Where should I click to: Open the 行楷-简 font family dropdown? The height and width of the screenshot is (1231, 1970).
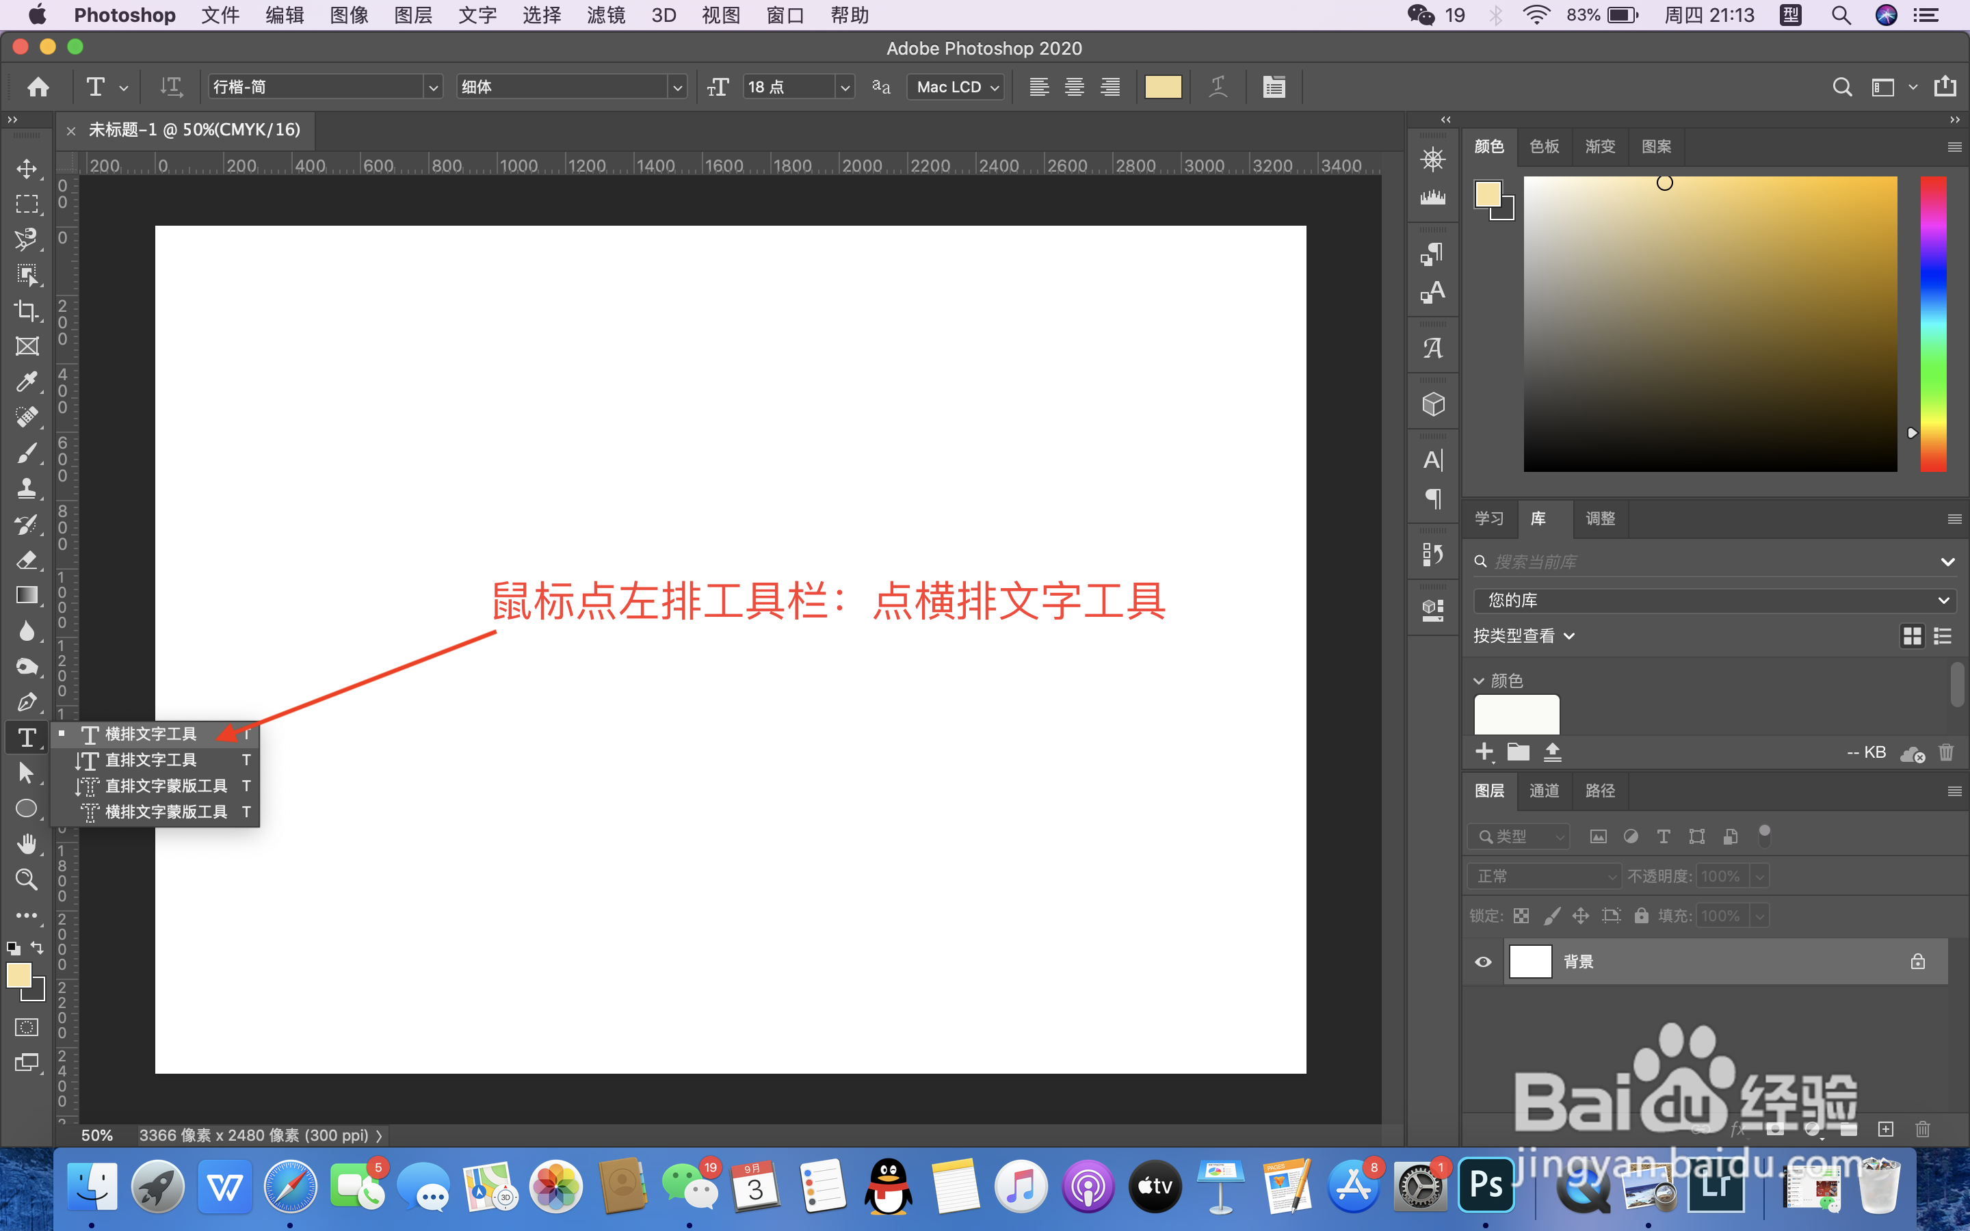coord(433,86)
